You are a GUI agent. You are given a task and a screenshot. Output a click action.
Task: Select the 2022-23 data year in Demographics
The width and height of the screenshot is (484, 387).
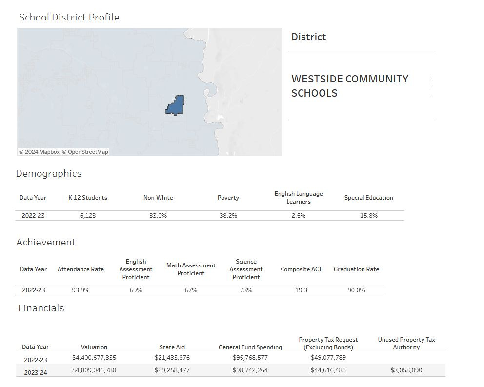(x=33, y=216)
